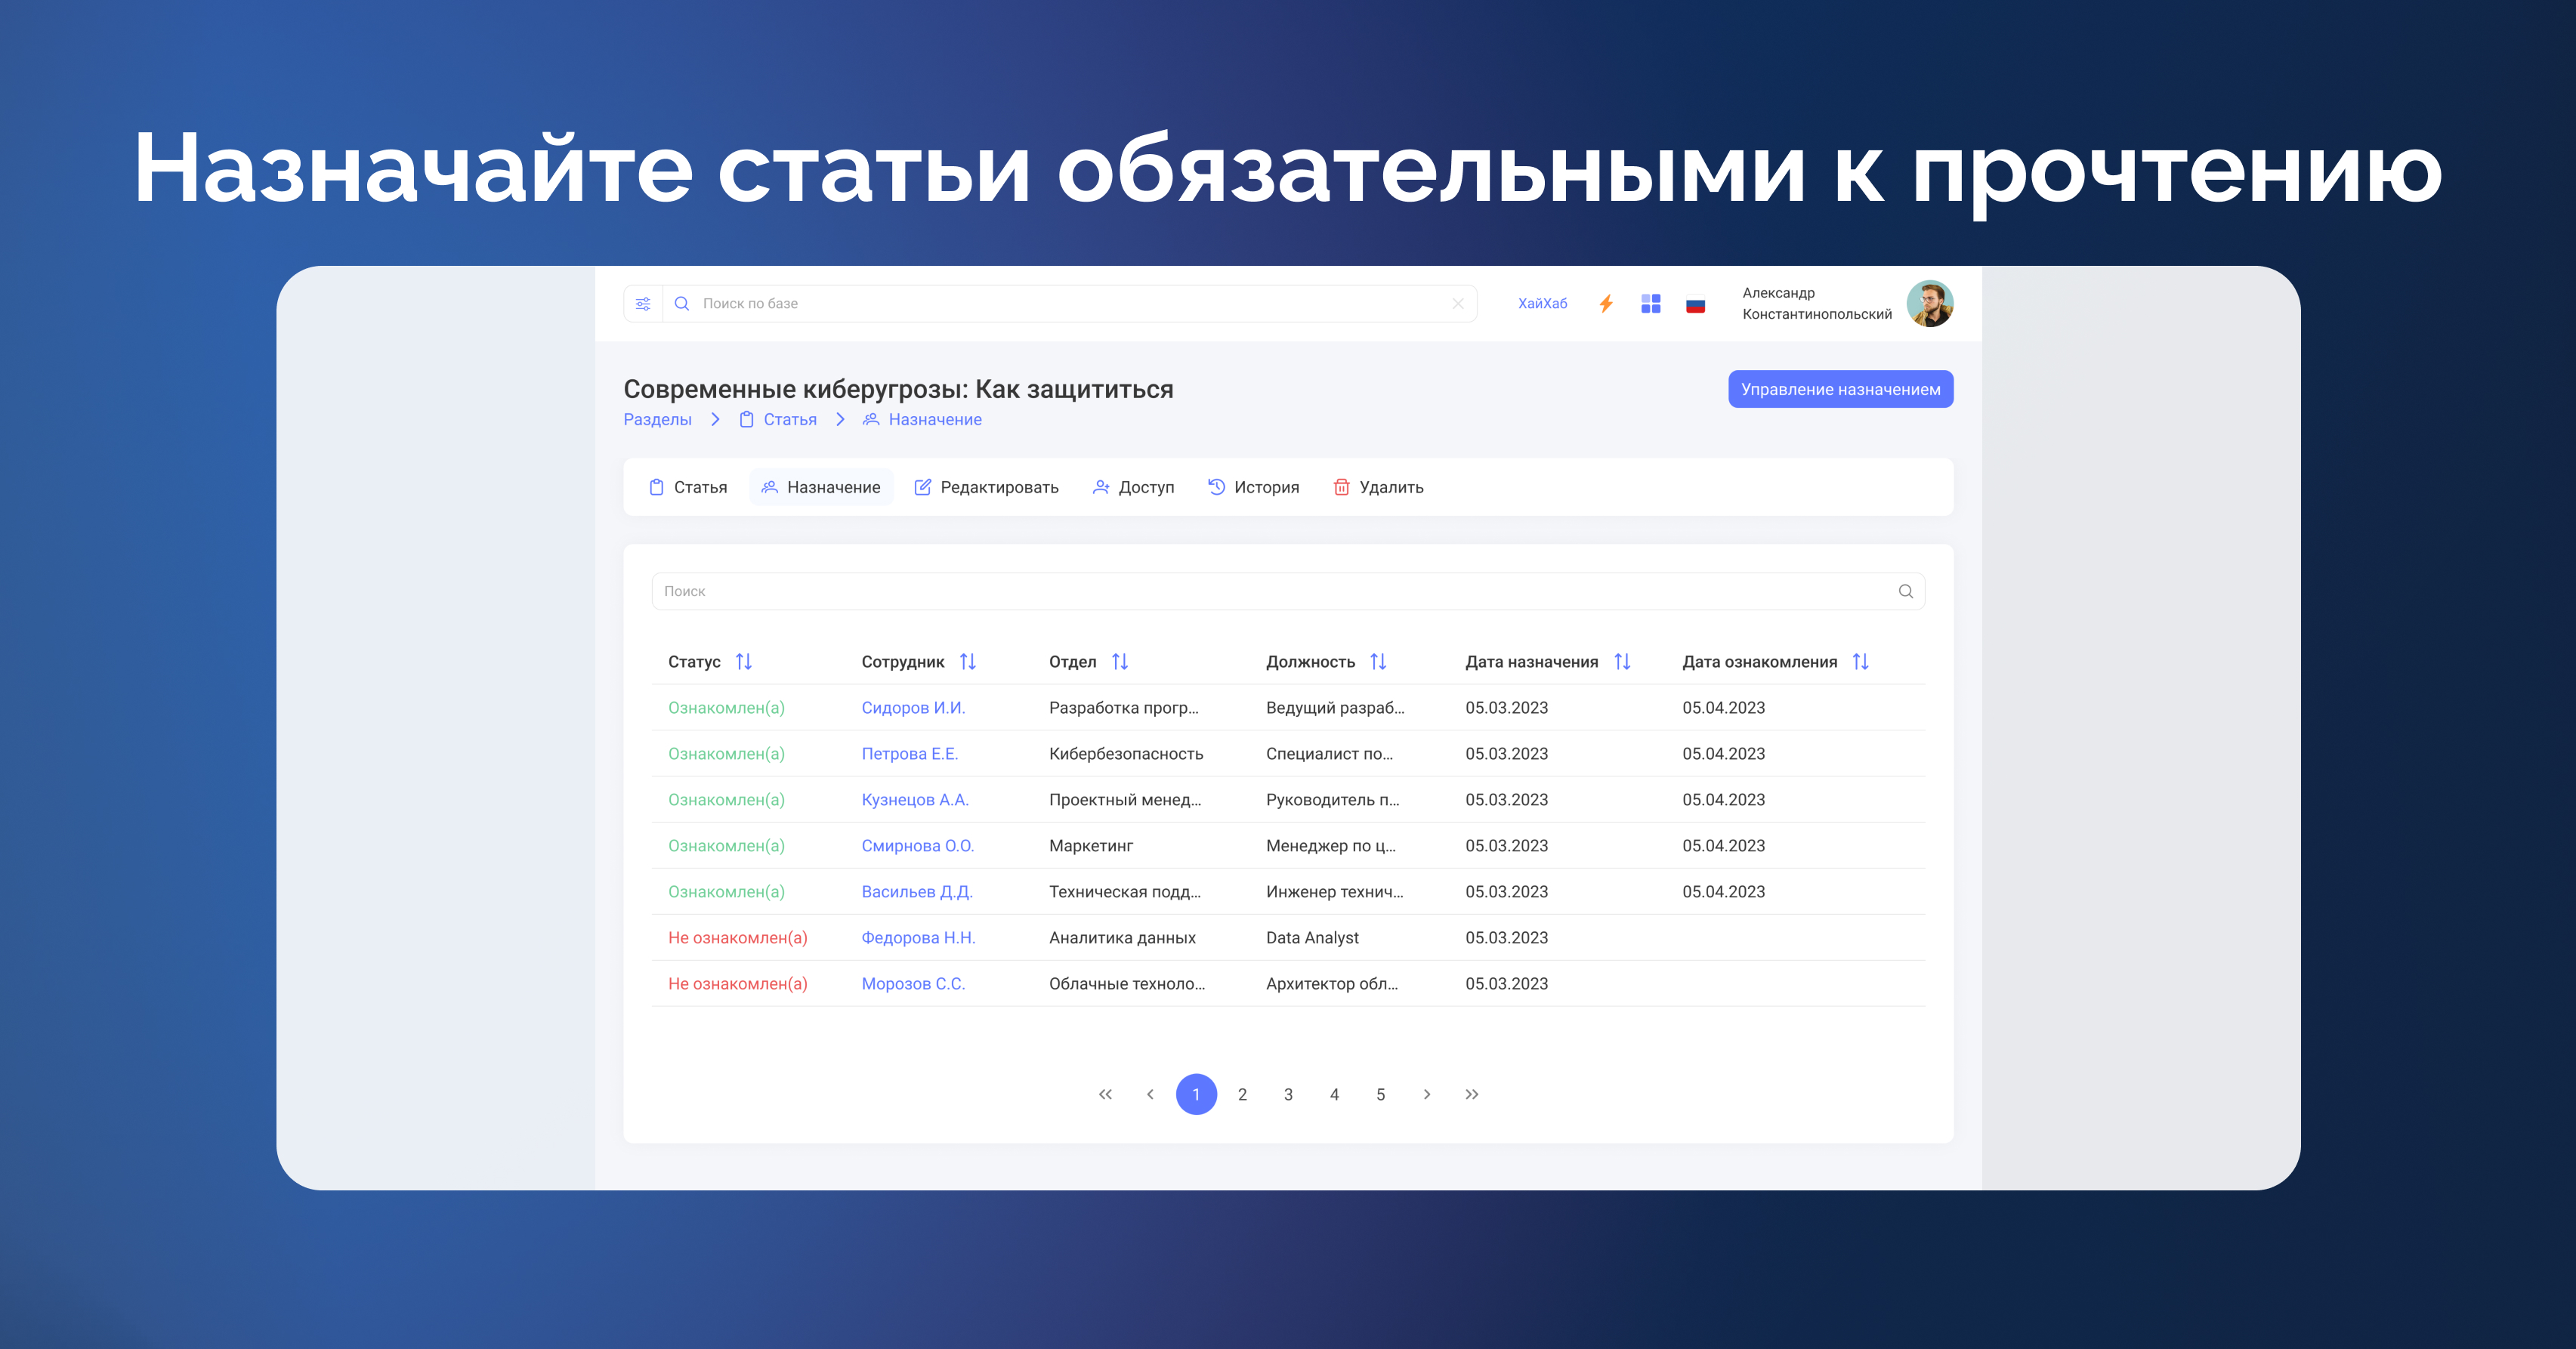The height and width of the screenshot is (1349, 2576).
Task: Click the lightning bolt icon
Action: click(1606, 304)
